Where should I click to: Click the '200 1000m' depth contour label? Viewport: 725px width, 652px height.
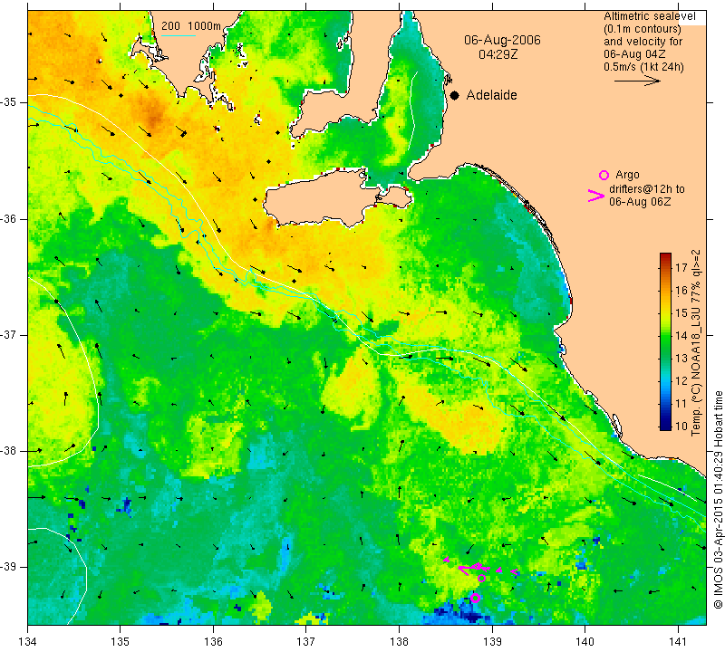[191, 26]
